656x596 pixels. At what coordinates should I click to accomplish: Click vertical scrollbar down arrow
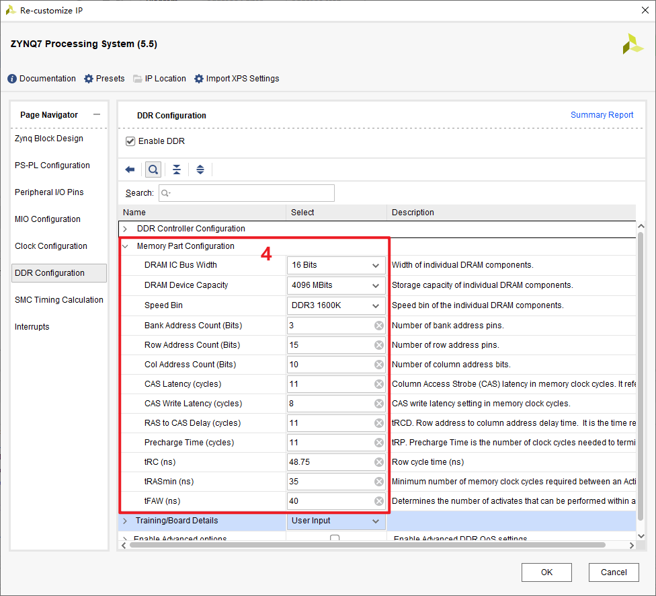tap(641, 535)
